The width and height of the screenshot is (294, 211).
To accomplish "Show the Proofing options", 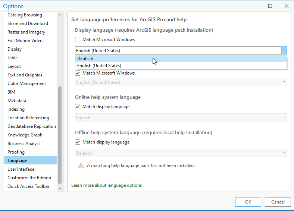I will (x=30, y=152).
